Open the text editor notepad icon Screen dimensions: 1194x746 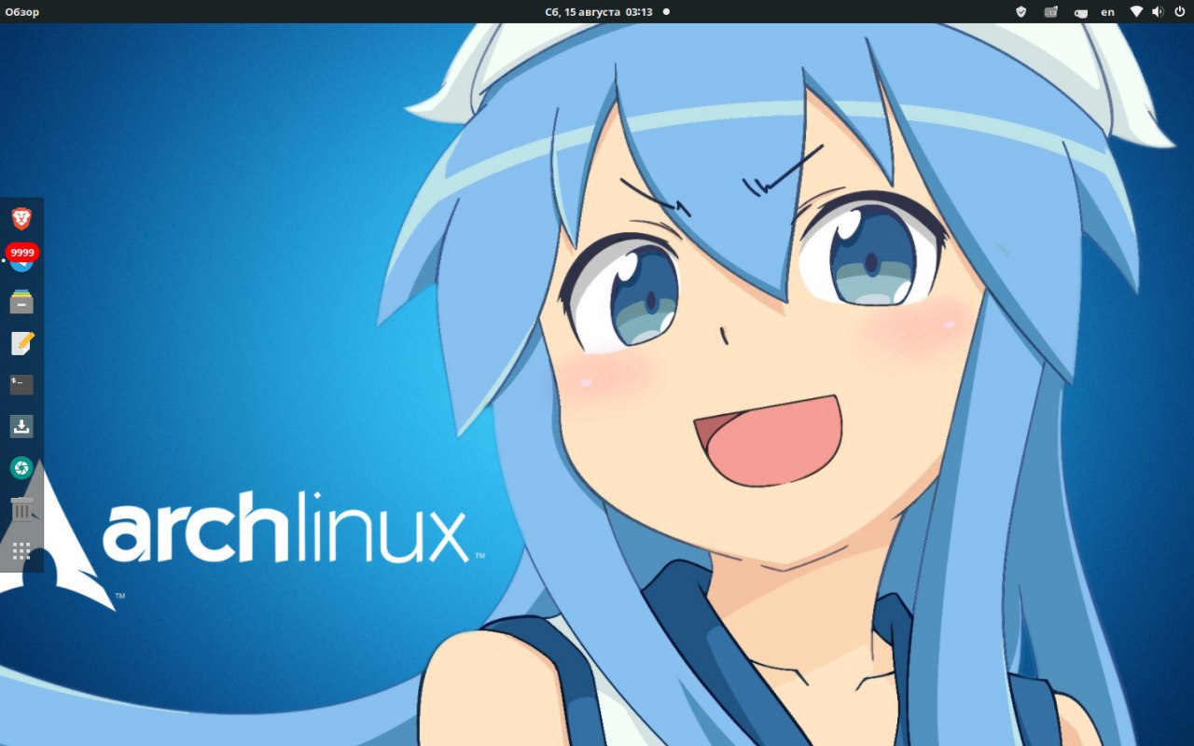point(21,343)
